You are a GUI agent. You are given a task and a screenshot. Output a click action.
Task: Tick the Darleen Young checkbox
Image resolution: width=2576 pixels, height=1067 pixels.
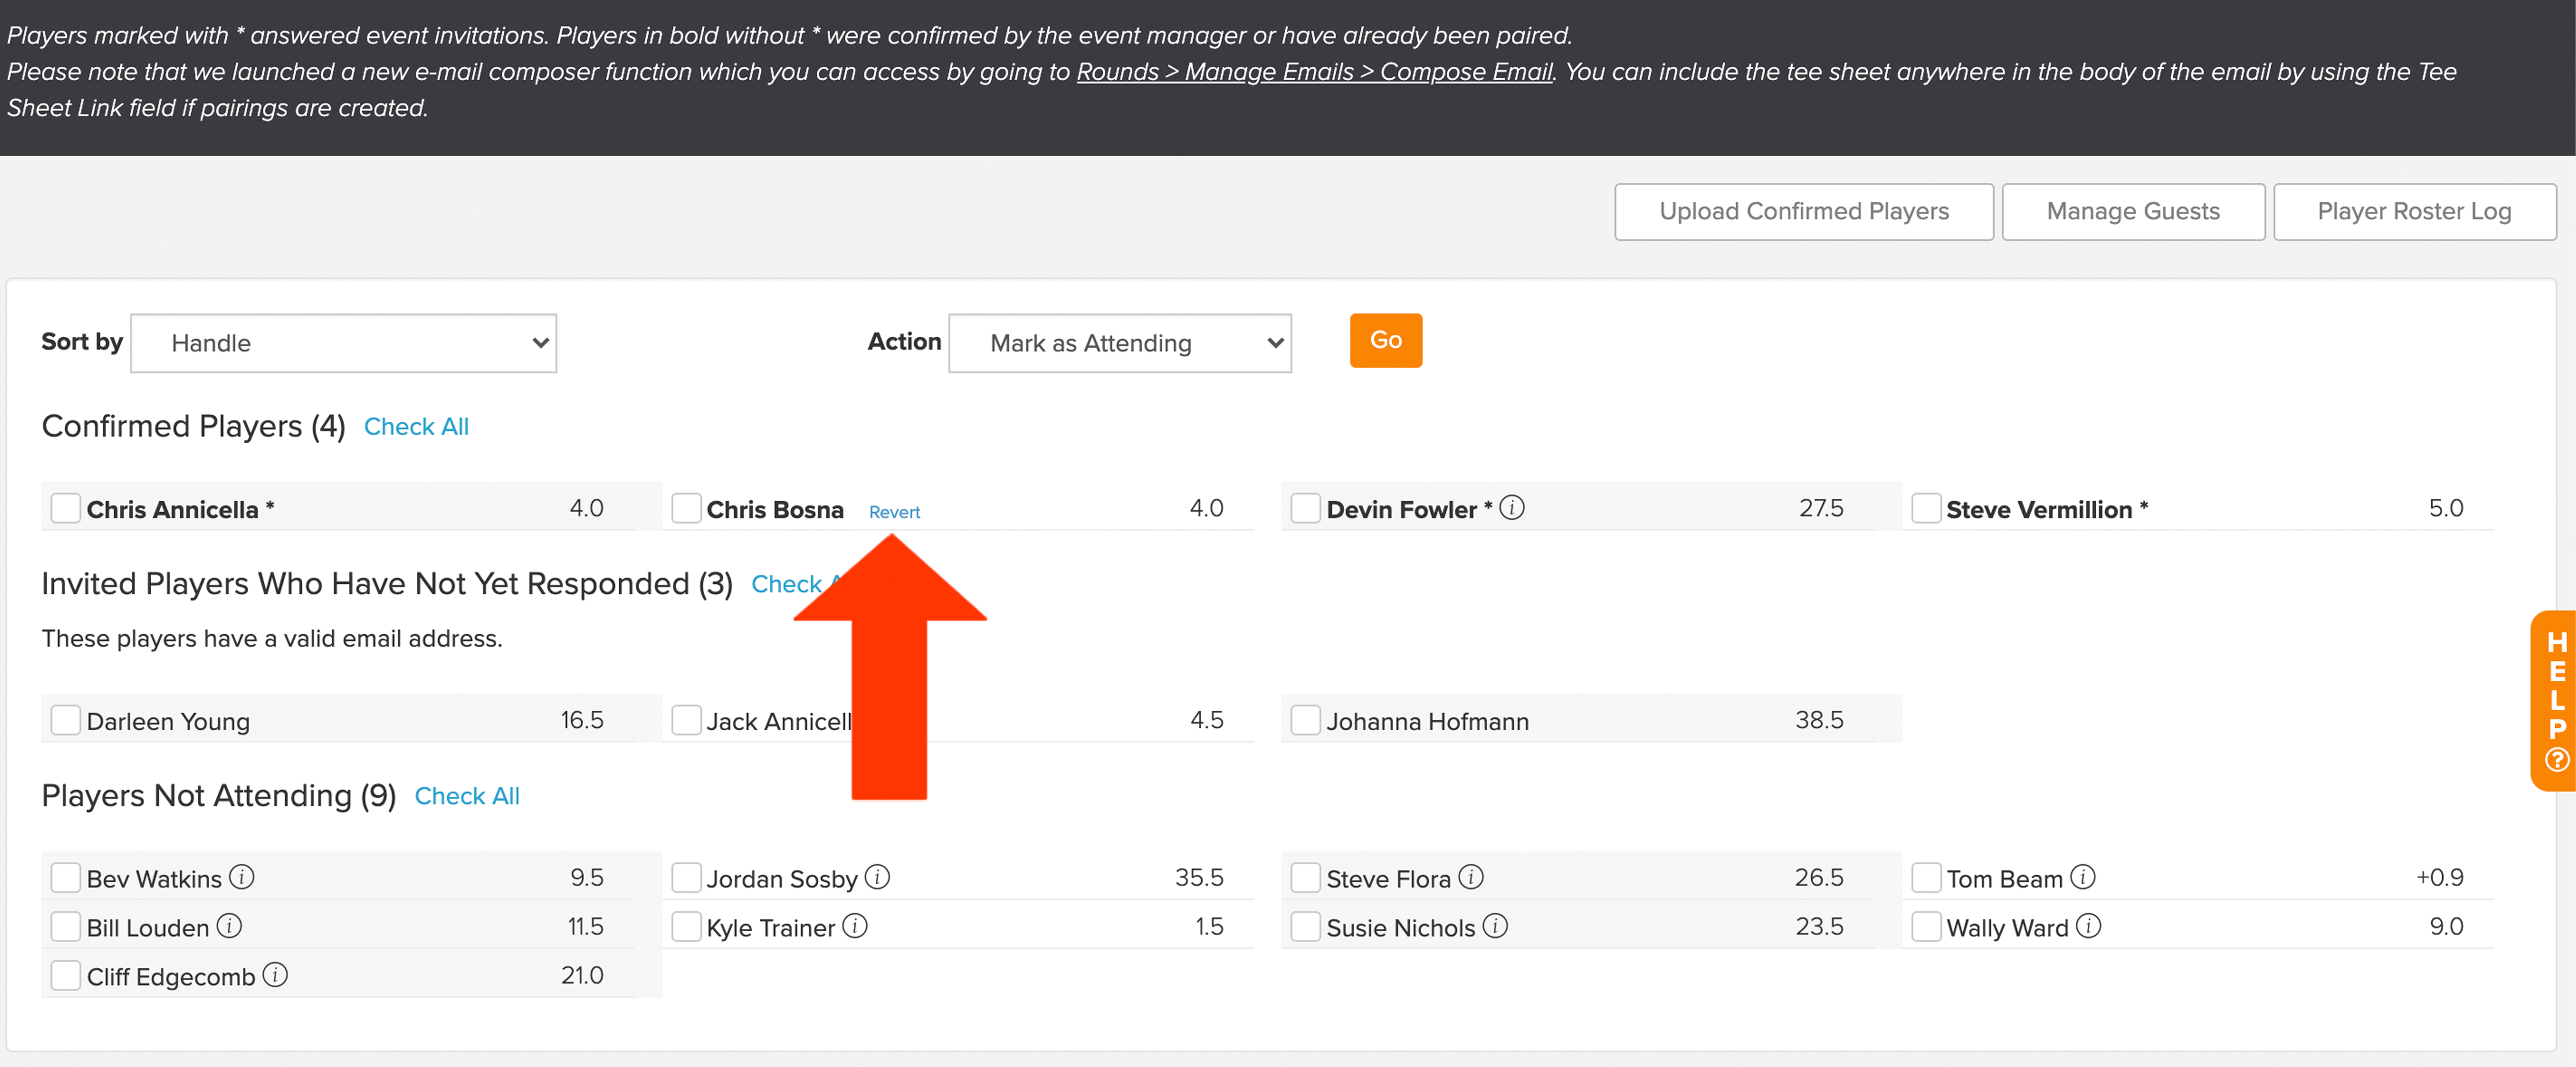[x=66, y=720]
